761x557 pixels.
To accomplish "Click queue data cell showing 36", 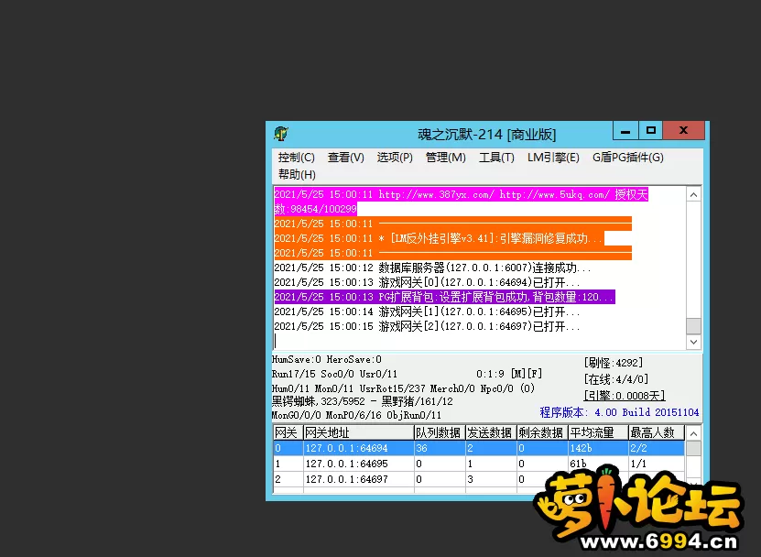I will (440, 448).
